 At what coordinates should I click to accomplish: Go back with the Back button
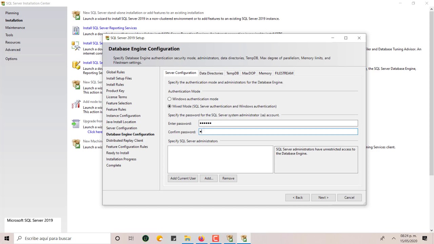tap(297, 198)
